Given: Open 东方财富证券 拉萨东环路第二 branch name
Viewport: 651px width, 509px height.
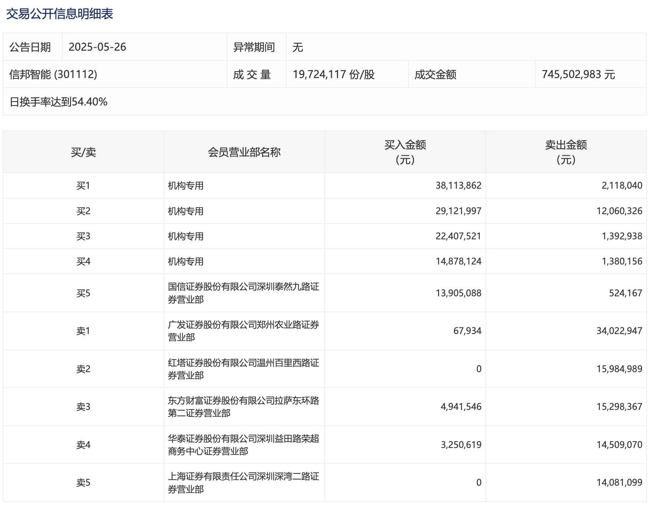Looking at the screenshot, I should [243, 407].
